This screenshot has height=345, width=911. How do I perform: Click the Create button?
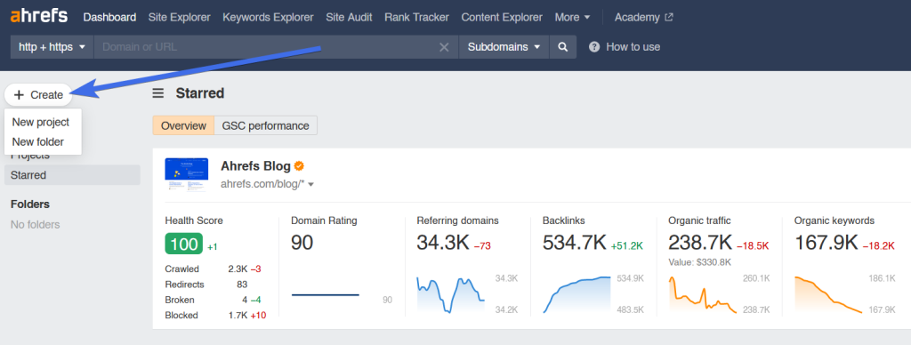(38, 94)
